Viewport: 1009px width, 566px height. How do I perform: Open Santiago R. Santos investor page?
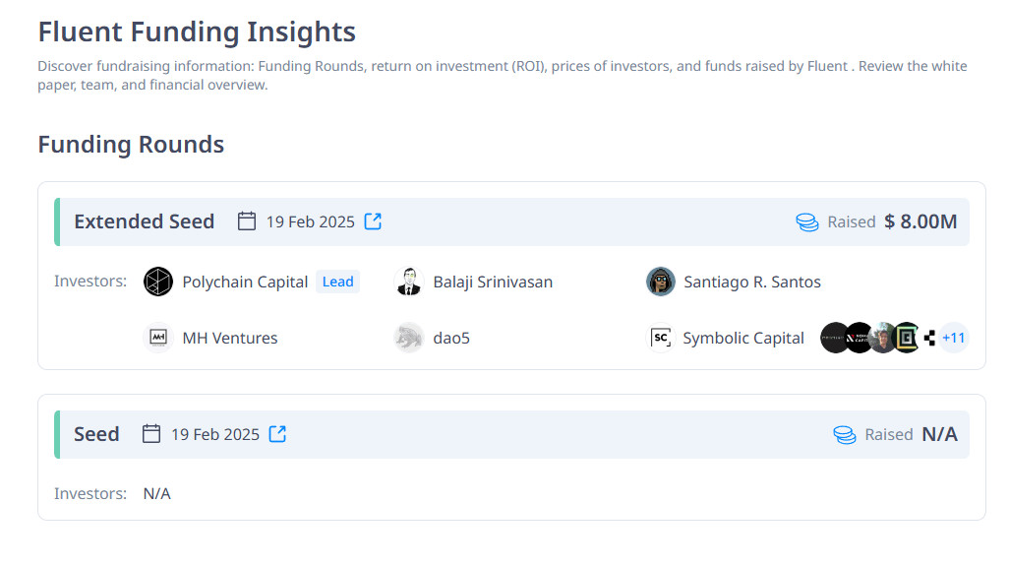click(x=751, y=283)
